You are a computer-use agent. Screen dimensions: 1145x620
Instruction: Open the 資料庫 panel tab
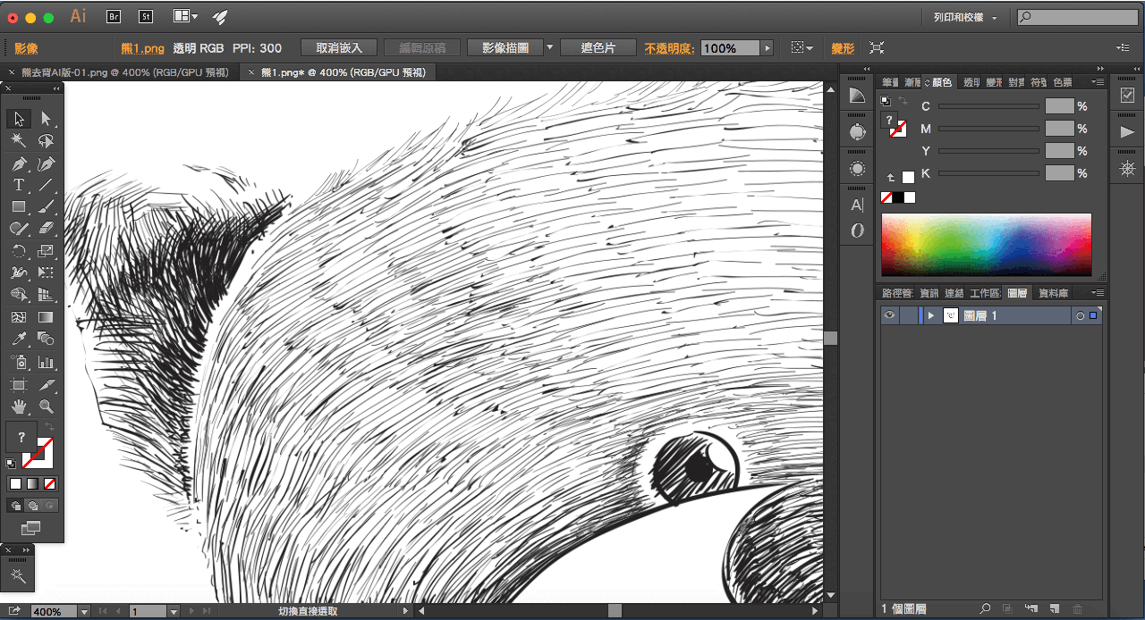(x=1054, y=293)
